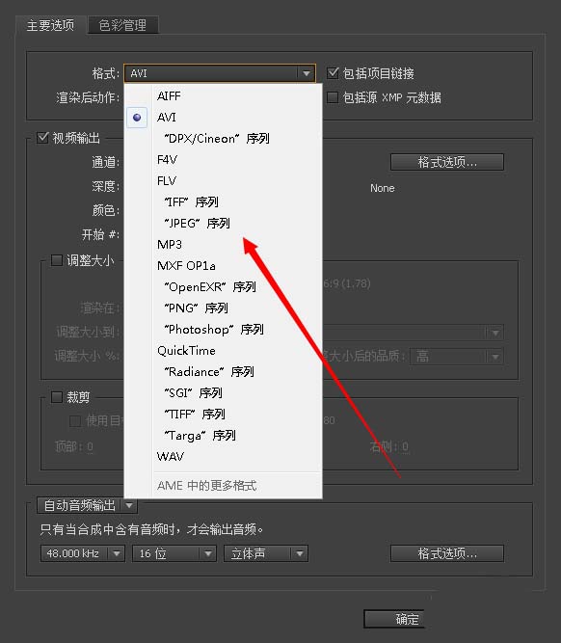Viewport: 561px width, 643px height.
Task: Open the 自动音频输出 dropdown
Action: coord(87,505)
